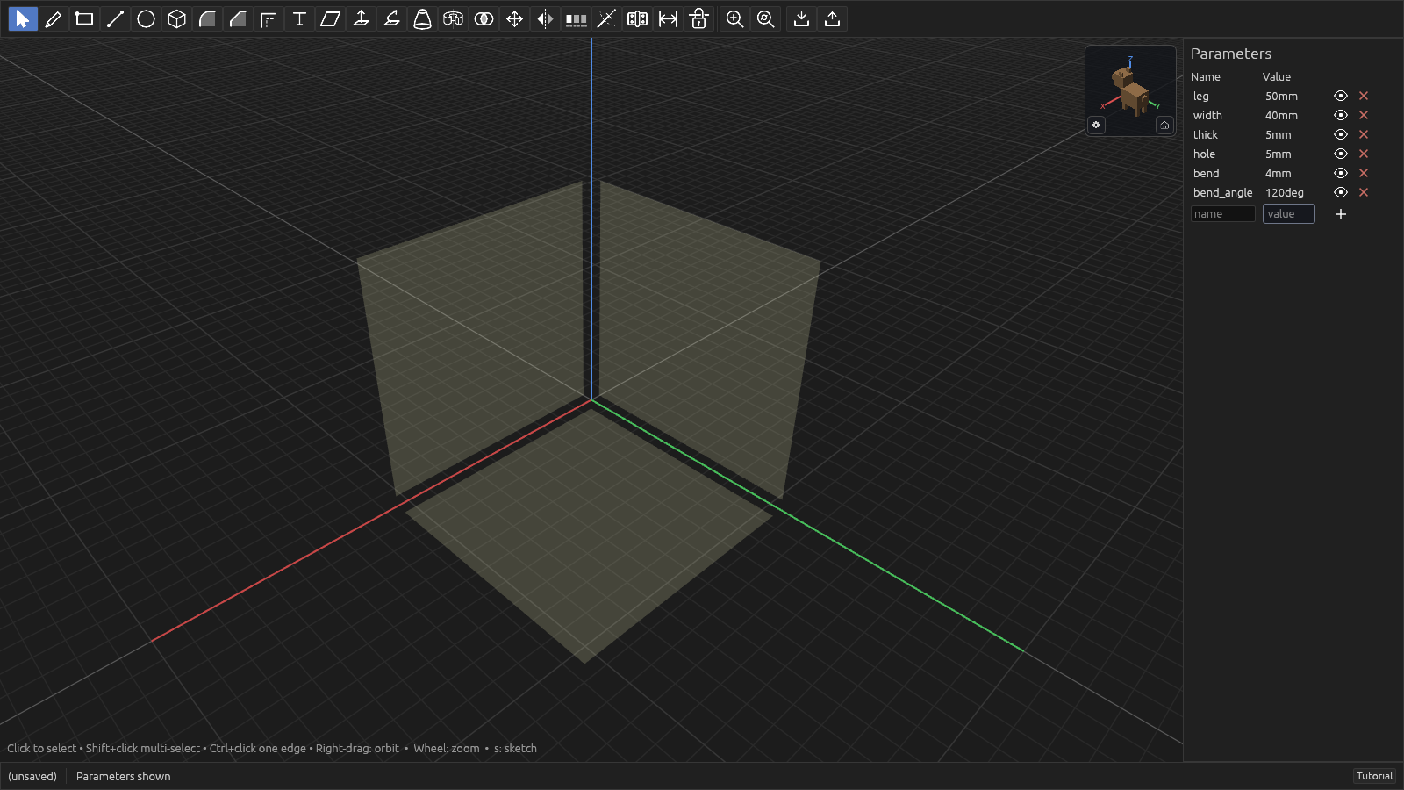Remove the thick parameter
Viewport: 1404px width, 790px height.
point(1364,134)
